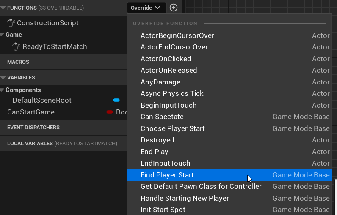Collapse the Components category arrow

[3, 90]
